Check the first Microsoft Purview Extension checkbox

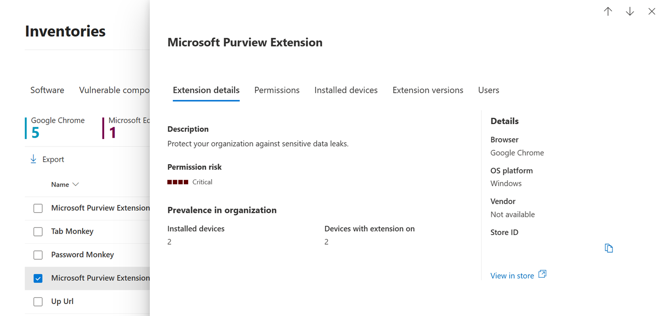[x=38, y=208]
